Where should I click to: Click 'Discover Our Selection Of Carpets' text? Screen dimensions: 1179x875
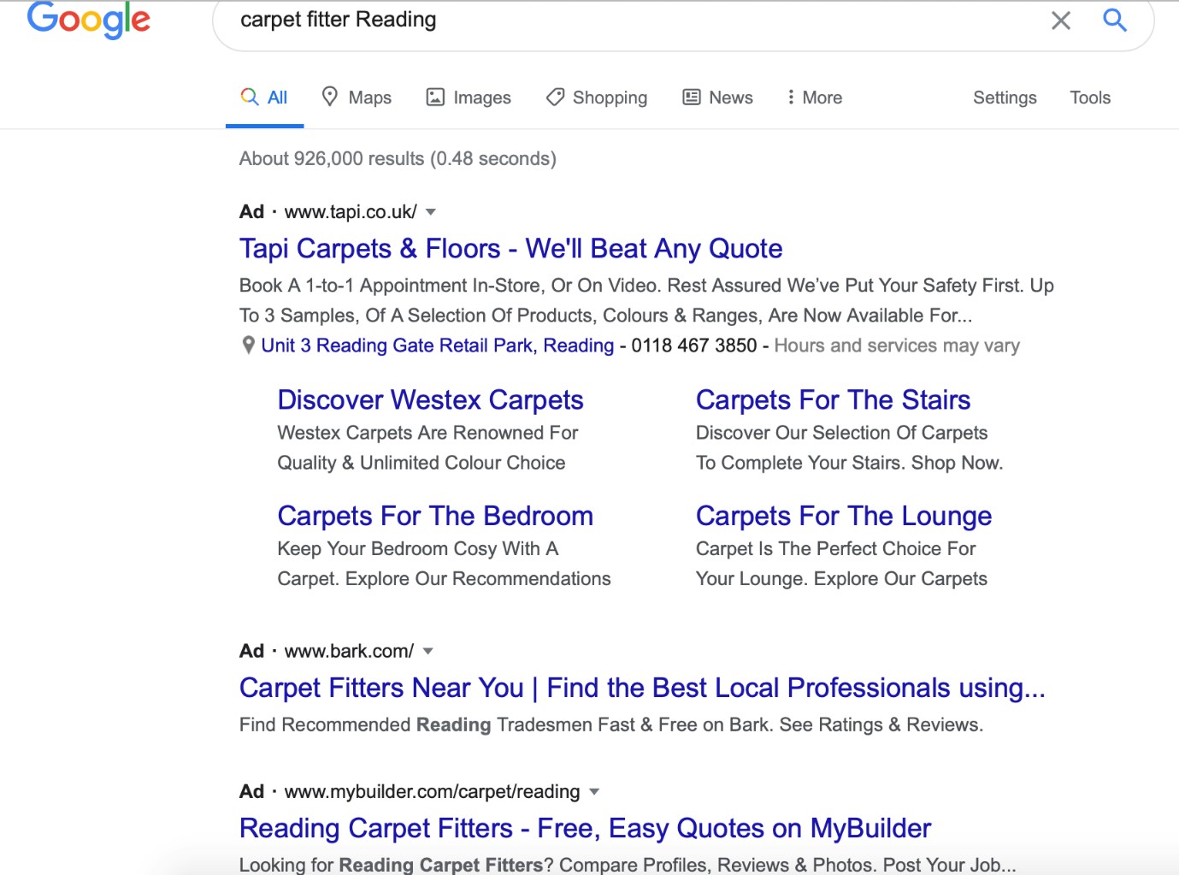841,433
